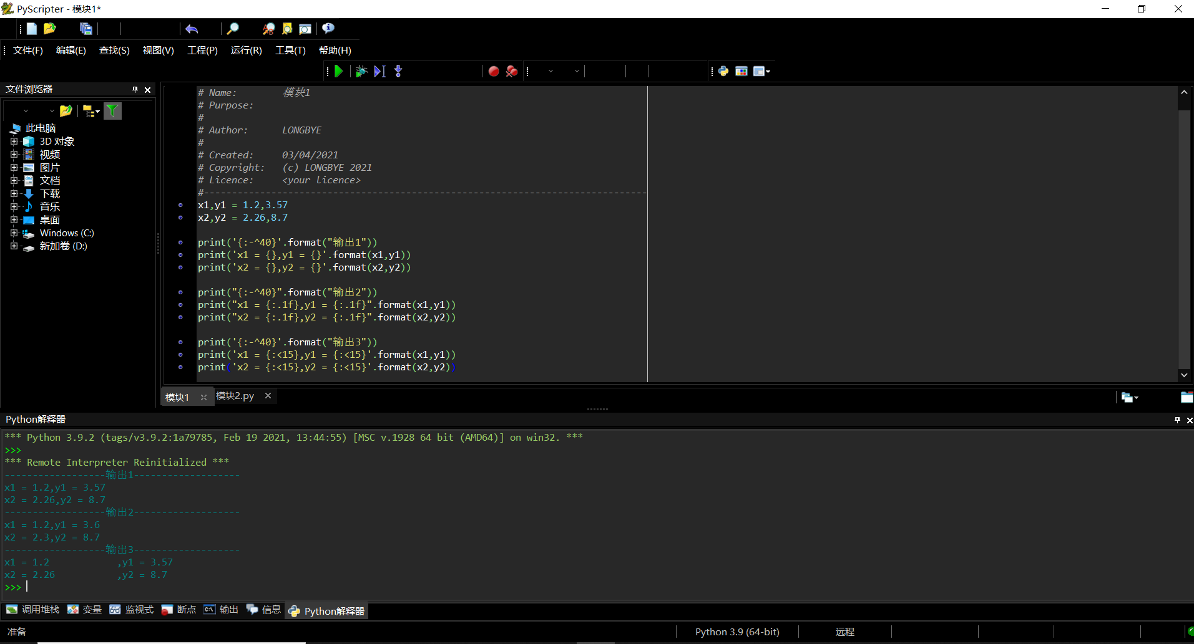Viewport: 1194px width, 644px height.
Task: Open the 视图(V) menu
Action: click(x=159, y=50)
